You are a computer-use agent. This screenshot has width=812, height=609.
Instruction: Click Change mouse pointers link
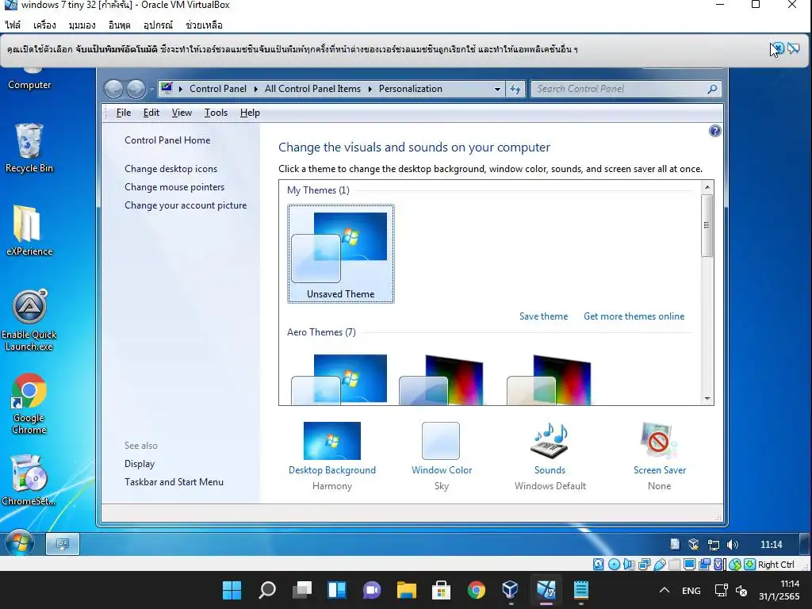(174, 187)
